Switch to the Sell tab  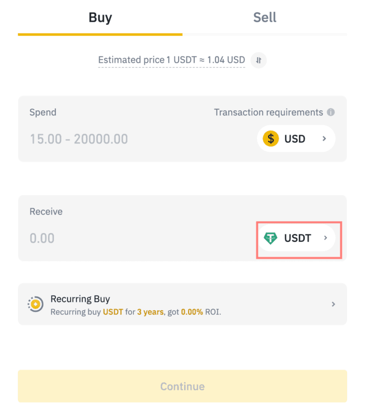tap(265, 17)
